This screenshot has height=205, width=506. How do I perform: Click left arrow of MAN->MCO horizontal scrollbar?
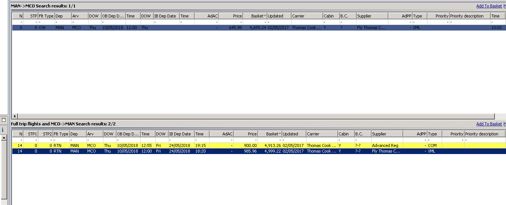click(x=15, y=116)
